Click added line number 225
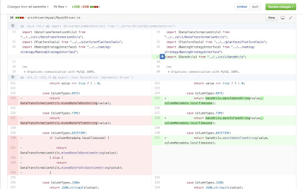This screenshot has height=189, width=303. 157,98
